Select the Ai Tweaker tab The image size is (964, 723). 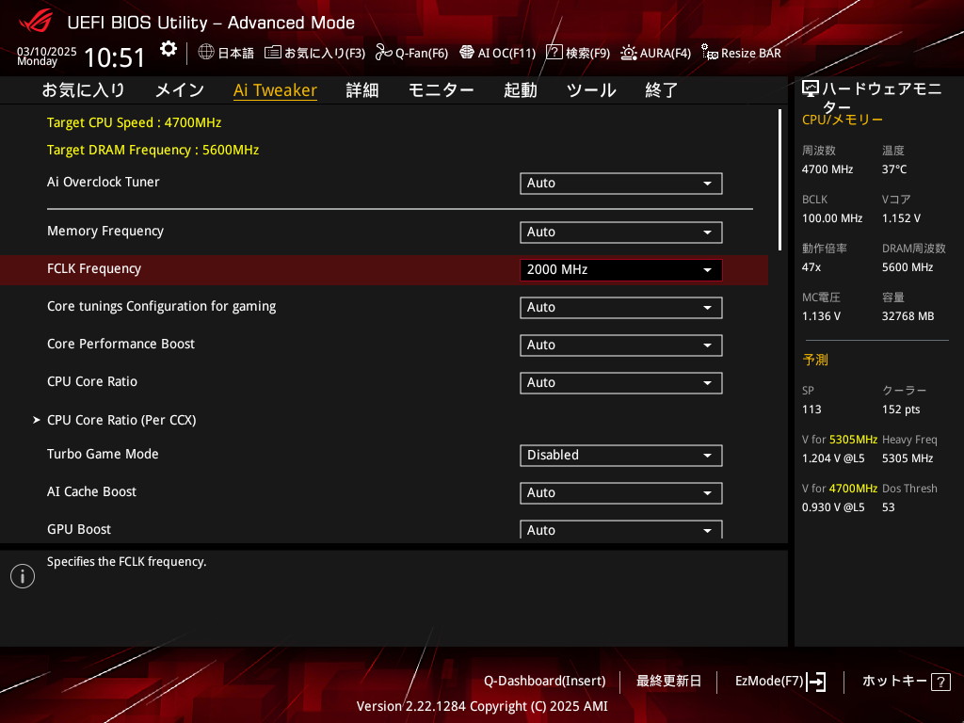(276, 90)
